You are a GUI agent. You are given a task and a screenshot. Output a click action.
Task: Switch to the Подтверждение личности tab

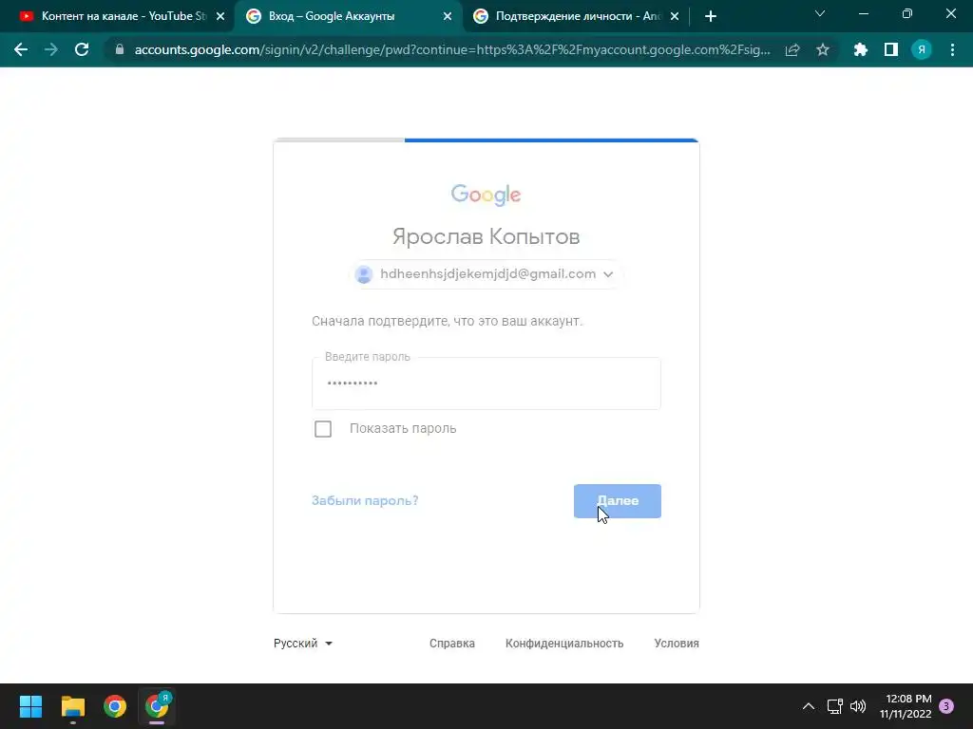(577, 16)
